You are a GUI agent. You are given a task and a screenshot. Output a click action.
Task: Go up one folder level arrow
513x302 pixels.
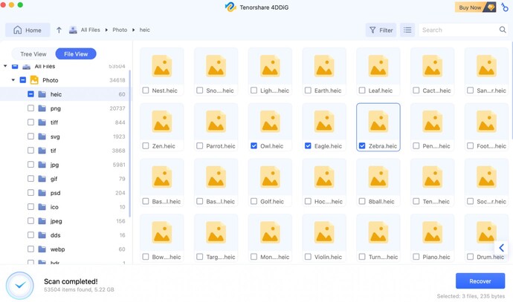click(59, 30)
